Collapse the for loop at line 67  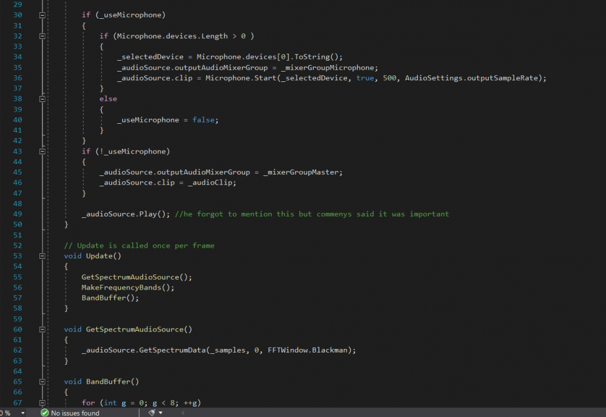pyautogui.click(x=42, y=403)
